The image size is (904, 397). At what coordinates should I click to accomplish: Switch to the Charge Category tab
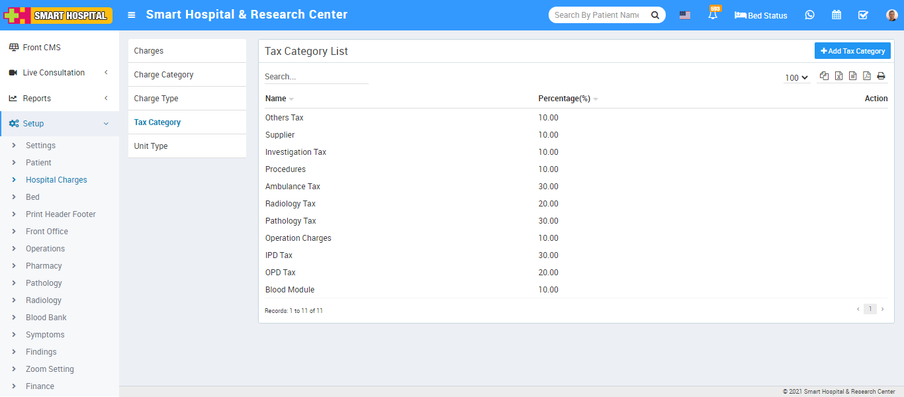tap(163, 75)
